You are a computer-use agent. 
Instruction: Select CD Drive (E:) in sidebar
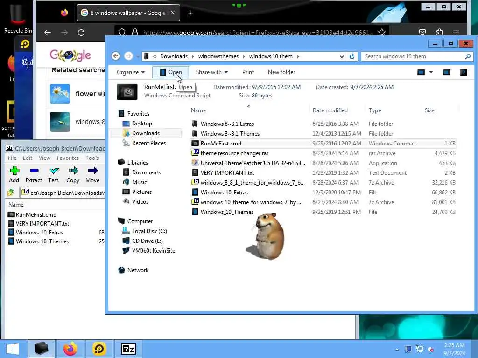pyautogui.click(x=147, y=241)
